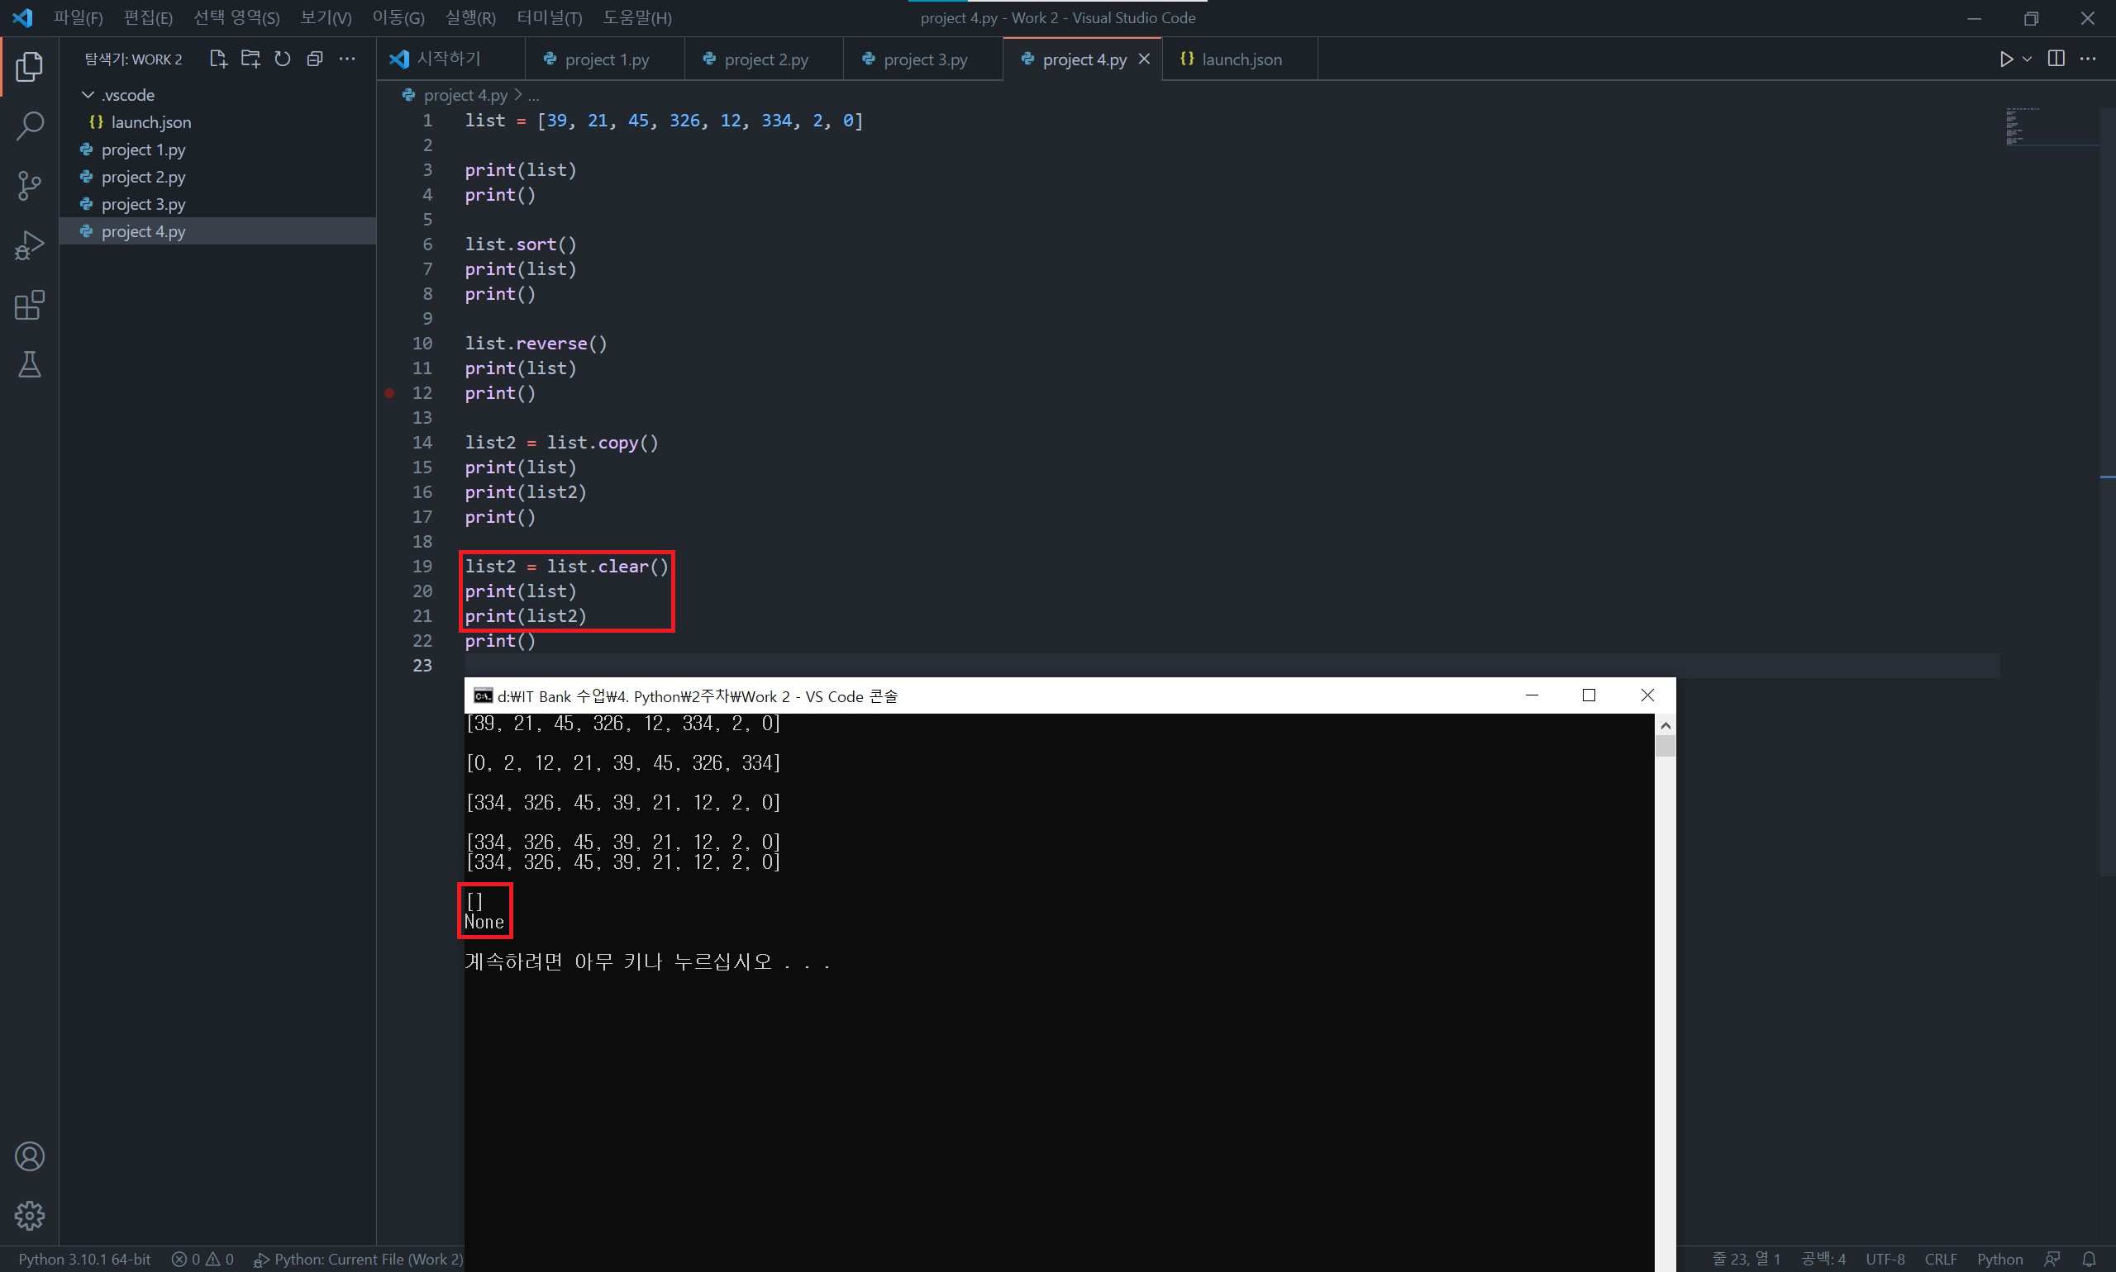Run Python file with play button
The width and height of the screenshot is (2116, 1272).
pyautogui.click(x=2005, y=59)
